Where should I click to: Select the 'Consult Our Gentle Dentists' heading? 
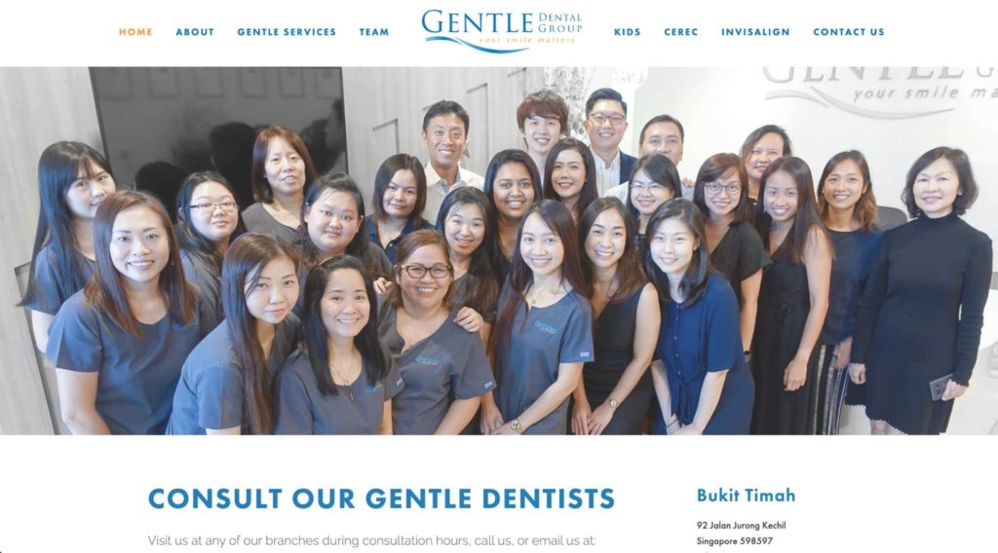pyautogui.click(x=381, y=499)
